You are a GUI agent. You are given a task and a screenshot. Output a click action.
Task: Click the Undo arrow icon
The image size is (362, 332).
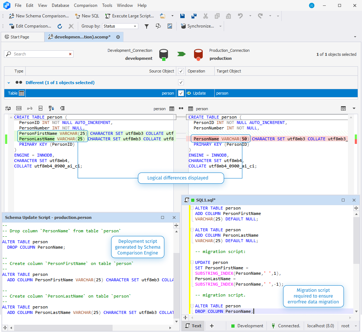[x=240, y=16]
